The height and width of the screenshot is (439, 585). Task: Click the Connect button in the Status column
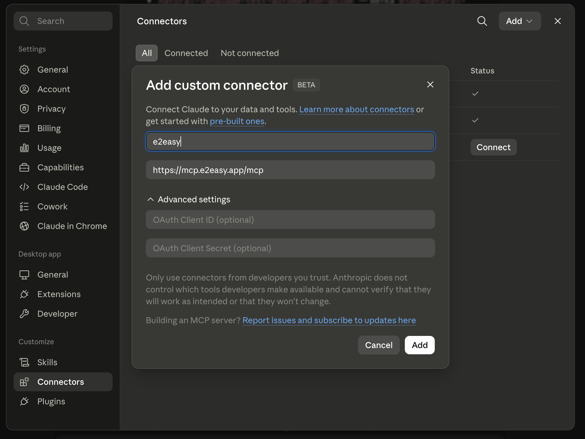click(x=493, y=147)
